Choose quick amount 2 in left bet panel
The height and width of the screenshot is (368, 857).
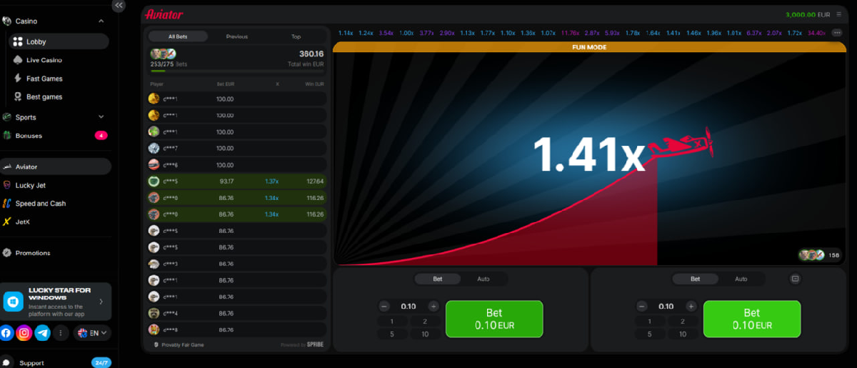(424, 322)
